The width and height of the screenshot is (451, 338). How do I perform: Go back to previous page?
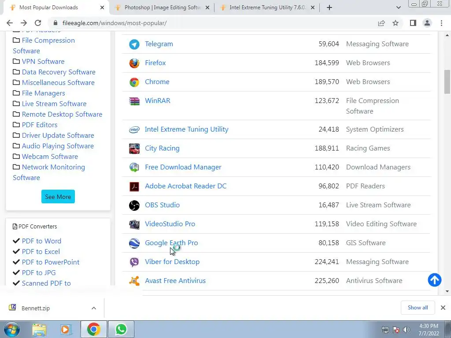click(10, 23)
